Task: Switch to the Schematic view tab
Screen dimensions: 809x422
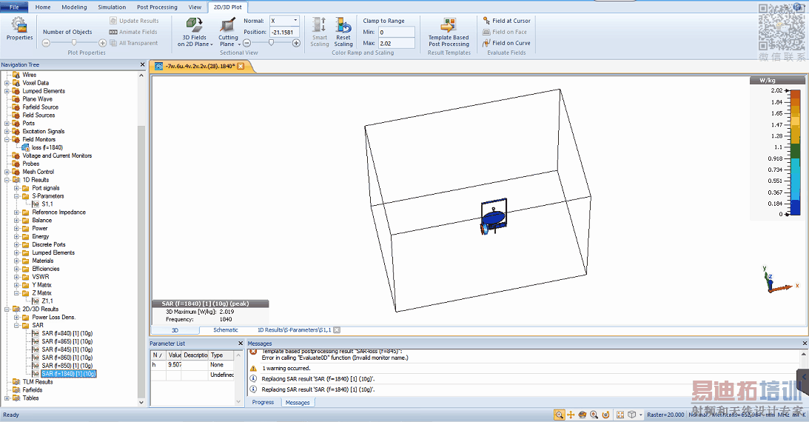Action: 226,330
